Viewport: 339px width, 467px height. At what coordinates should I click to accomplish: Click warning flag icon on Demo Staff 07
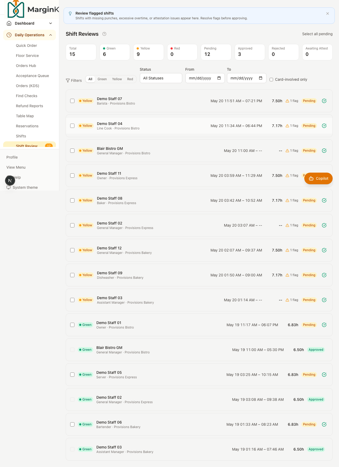[x=287, y=101]
